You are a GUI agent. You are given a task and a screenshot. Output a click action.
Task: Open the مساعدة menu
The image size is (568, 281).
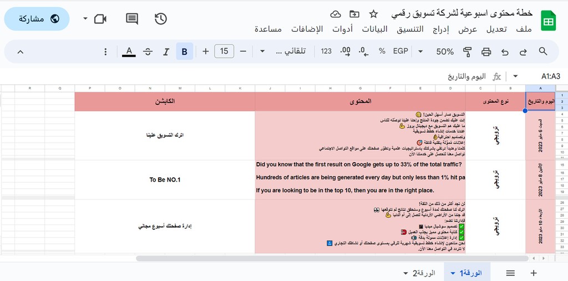coord(268,29)
